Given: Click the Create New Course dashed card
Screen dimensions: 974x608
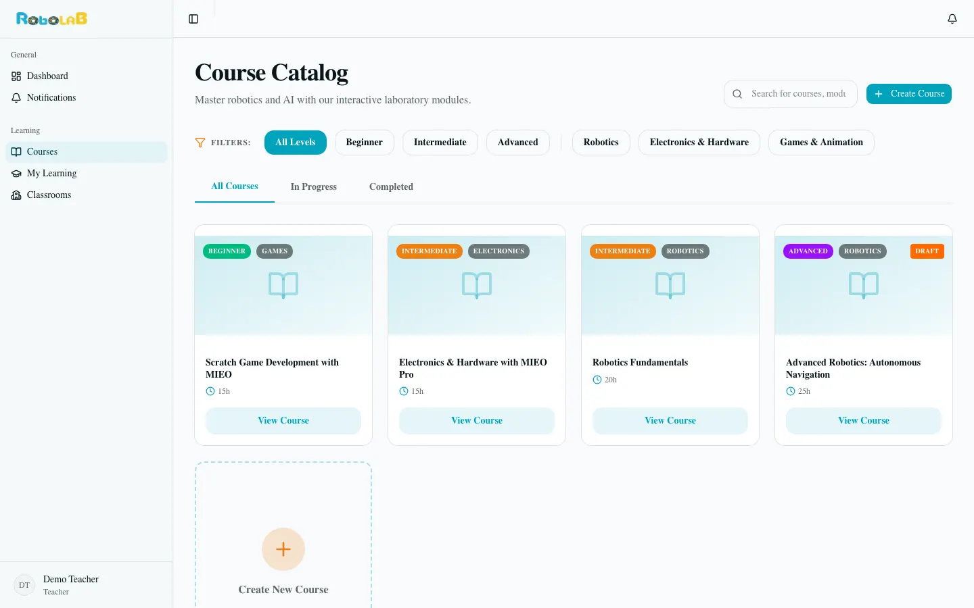Looking at the screenshot, I should (x=283, y=535).
